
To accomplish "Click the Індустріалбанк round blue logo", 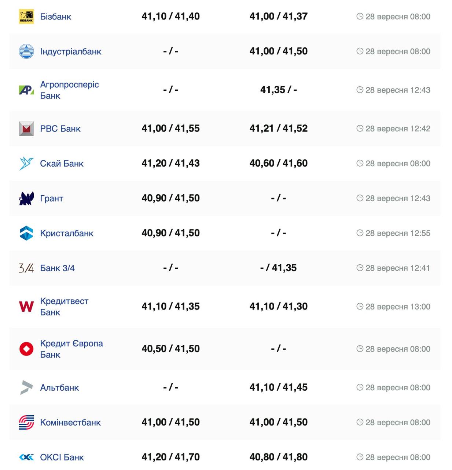I will coord(26,51).
